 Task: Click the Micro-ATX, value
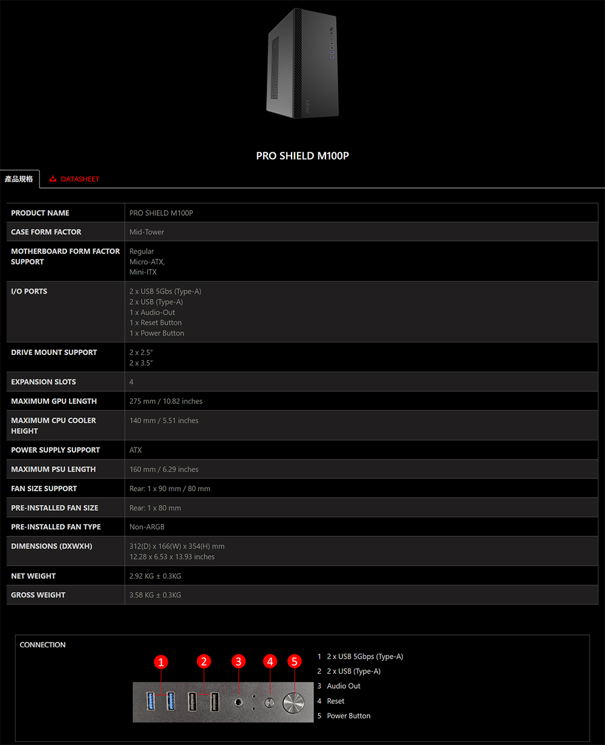tap(147, 262)
